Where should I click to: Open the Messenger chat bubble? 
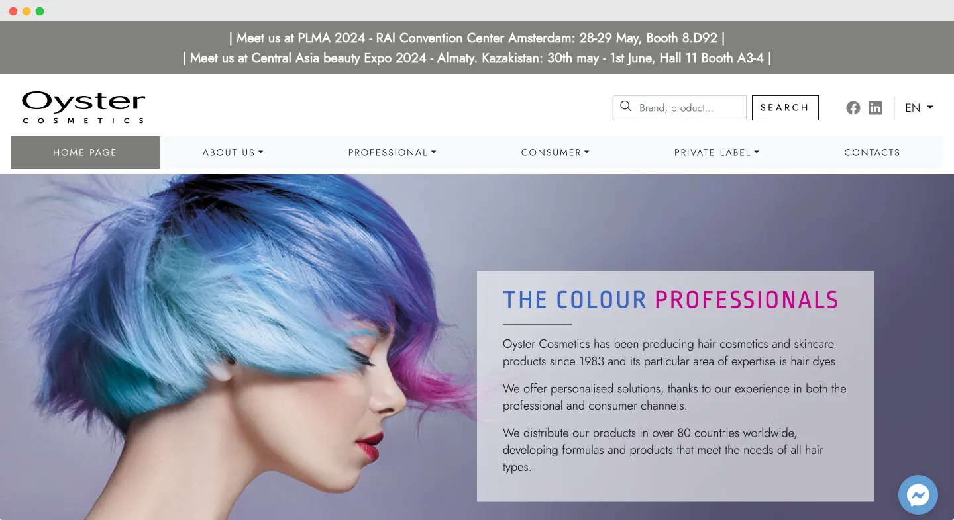(x=918, y=495)
